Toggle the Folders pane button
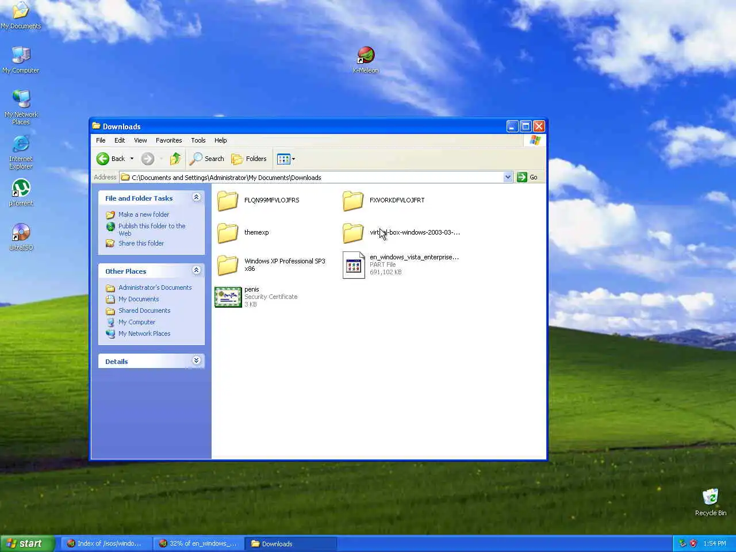736x552 pixels. coord(249,159)
